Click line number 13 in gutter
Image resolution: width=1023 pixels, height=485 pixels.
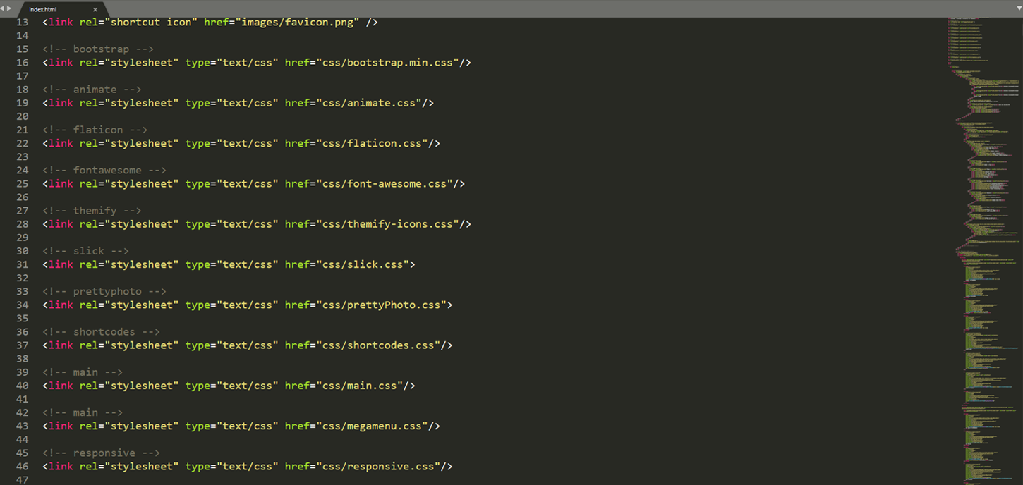coord(22,23)
